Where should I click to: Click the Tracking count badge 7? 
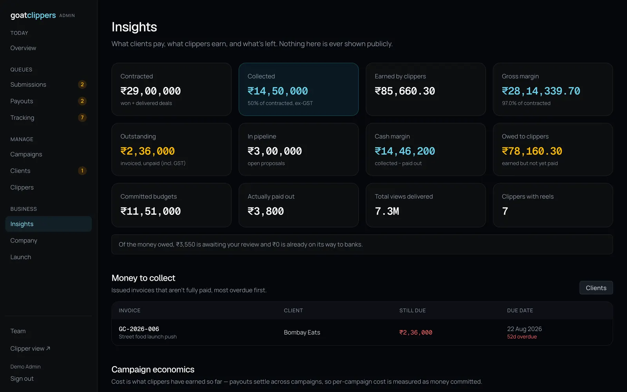tap(82, 117)
